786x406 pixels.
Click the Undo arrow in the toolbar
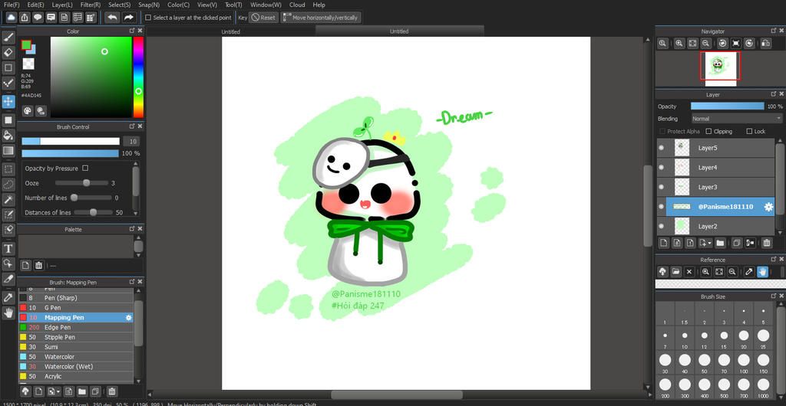(112, 18)
